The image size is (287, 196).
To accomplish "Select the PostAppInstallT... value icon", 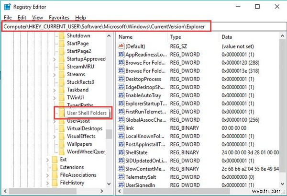I will tap(121, 144).
